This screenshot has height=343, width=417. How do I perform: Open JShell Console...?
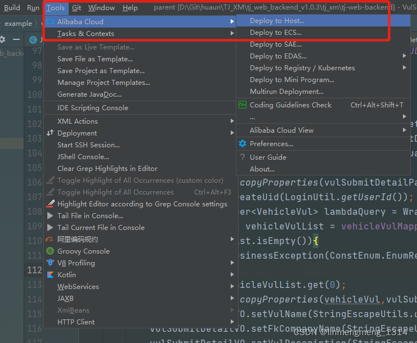[140, 157]
